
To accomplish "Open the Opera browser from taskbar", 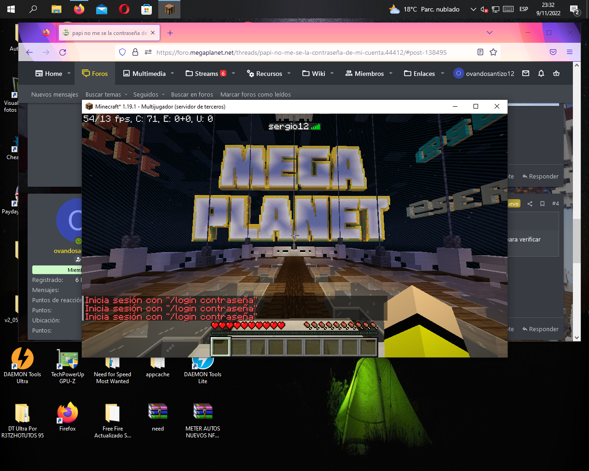I will pos(124,9).
